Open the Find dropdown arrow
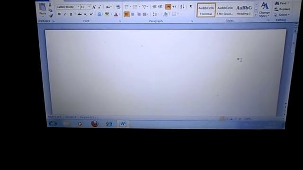Image resolution: width=303 pixels, height=170 pixels. tap(288, 3)
